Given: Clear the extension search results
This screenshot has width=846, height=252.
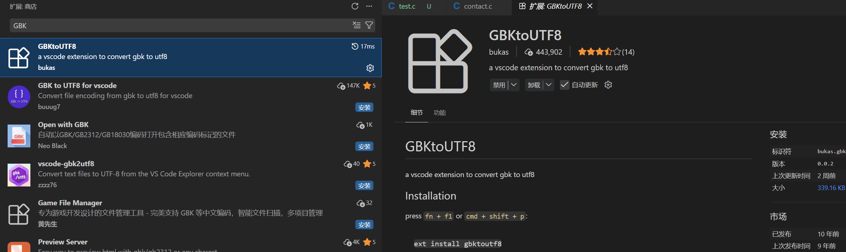Looking at the screenshot, I should pos(357,25).
